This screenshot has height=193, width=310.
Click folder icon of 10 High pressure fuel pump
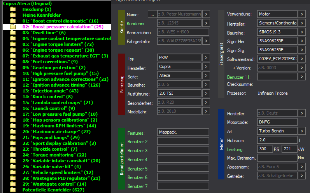13,73
